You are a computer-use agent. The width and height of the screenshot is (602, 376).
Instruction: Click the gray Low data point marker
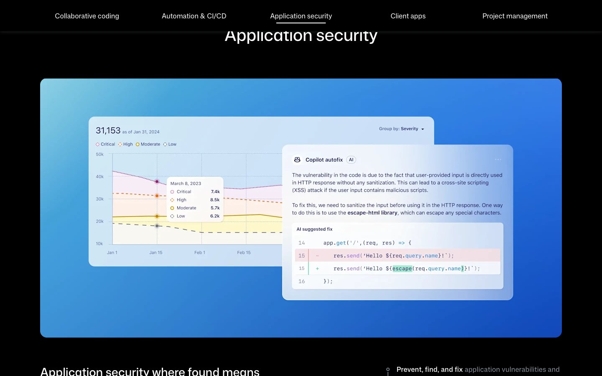pos(157,226)
